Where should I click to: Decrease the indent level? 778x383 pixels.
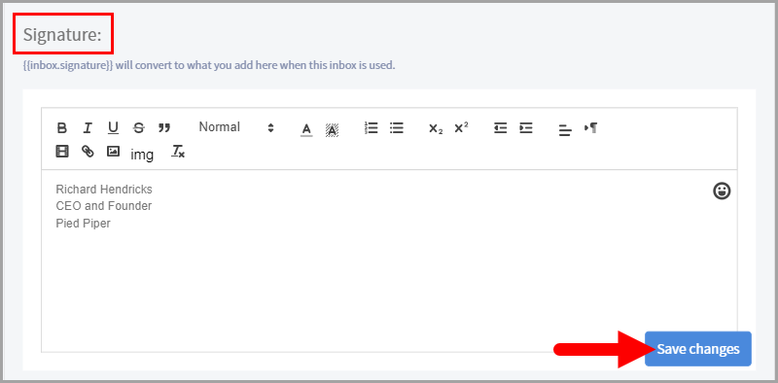click(500, 128)
